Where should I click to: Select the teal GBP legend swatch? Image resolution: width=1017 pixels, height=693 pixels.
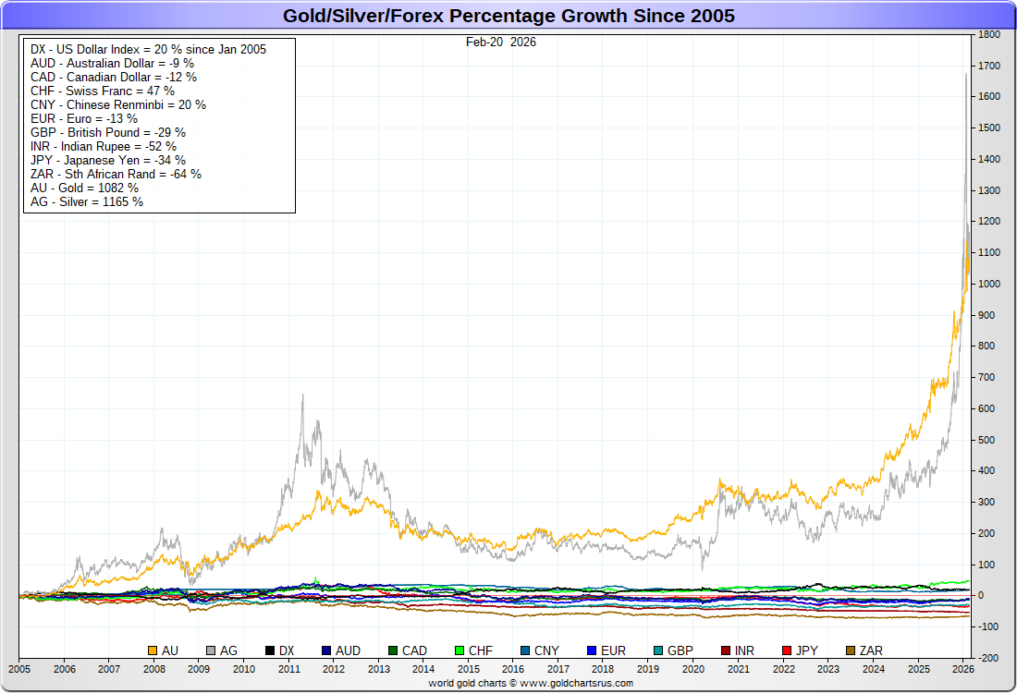tap(657, 651)
